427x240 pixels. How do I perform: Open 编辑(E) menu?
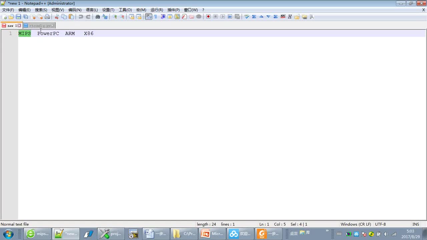pyautogui.click(x=24, y=10)
